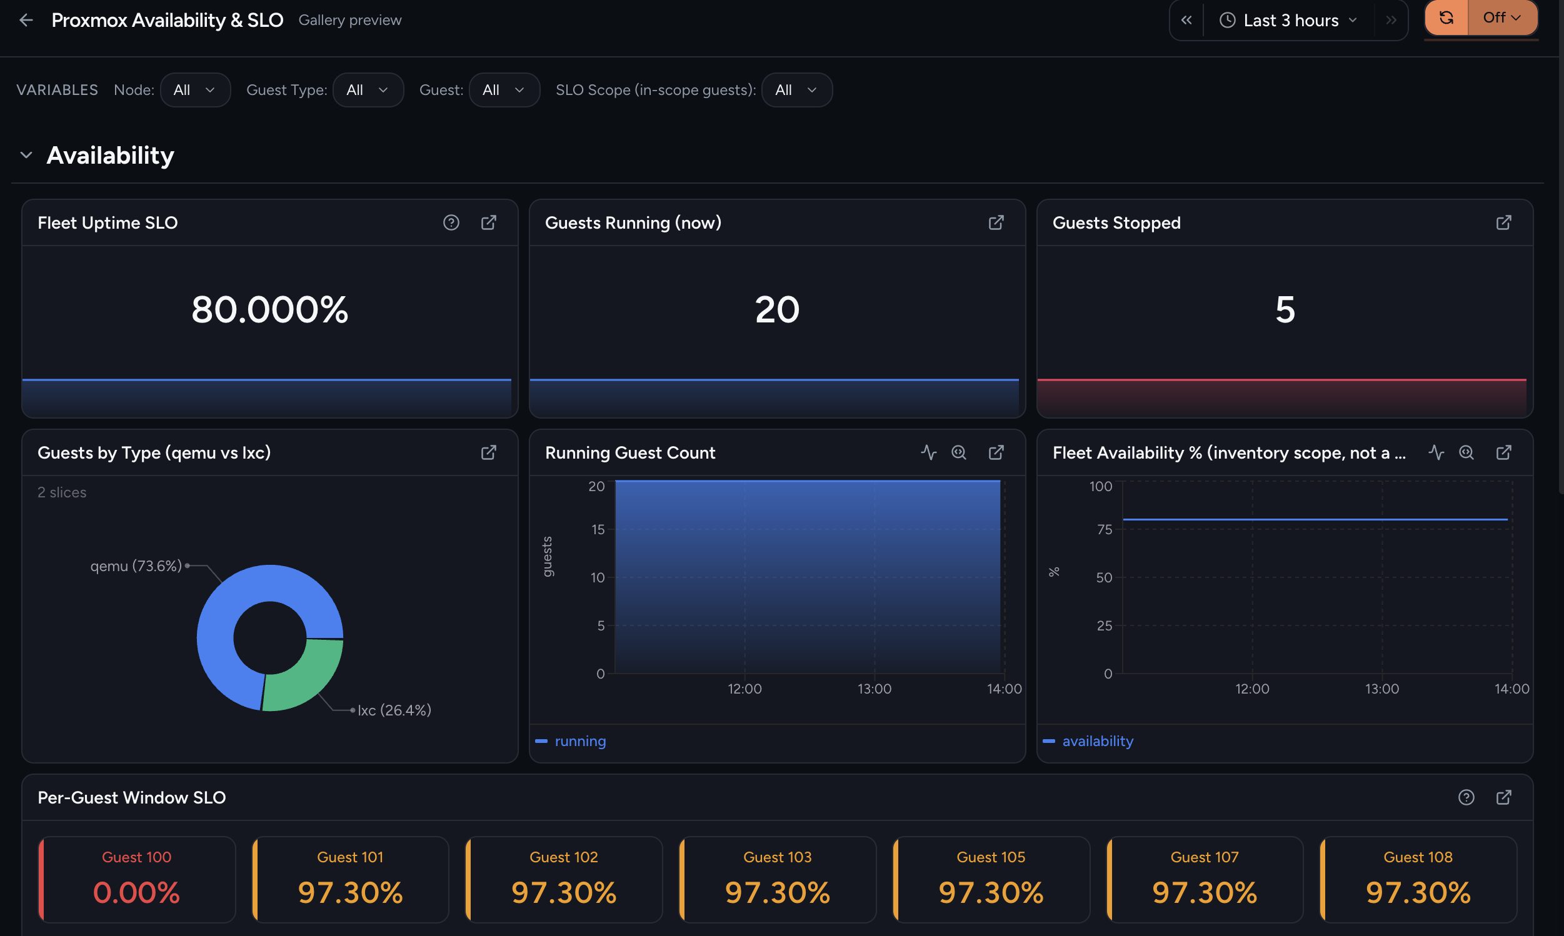Select the Guest 101 stat card
The width and height of the screenshot is (1564, 936).
pos(351,880)
